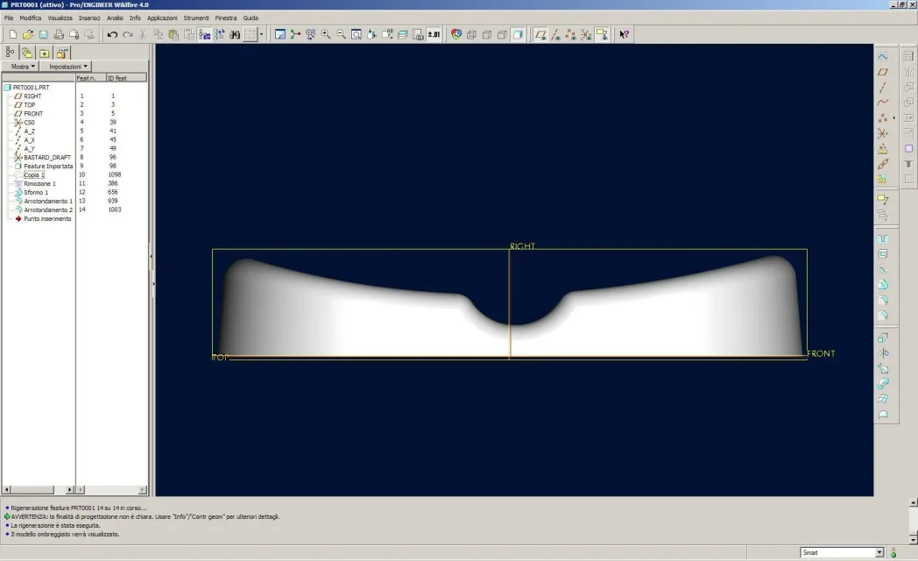Open the What's This help pointer
918x561 pixels.
click(624, 34)
